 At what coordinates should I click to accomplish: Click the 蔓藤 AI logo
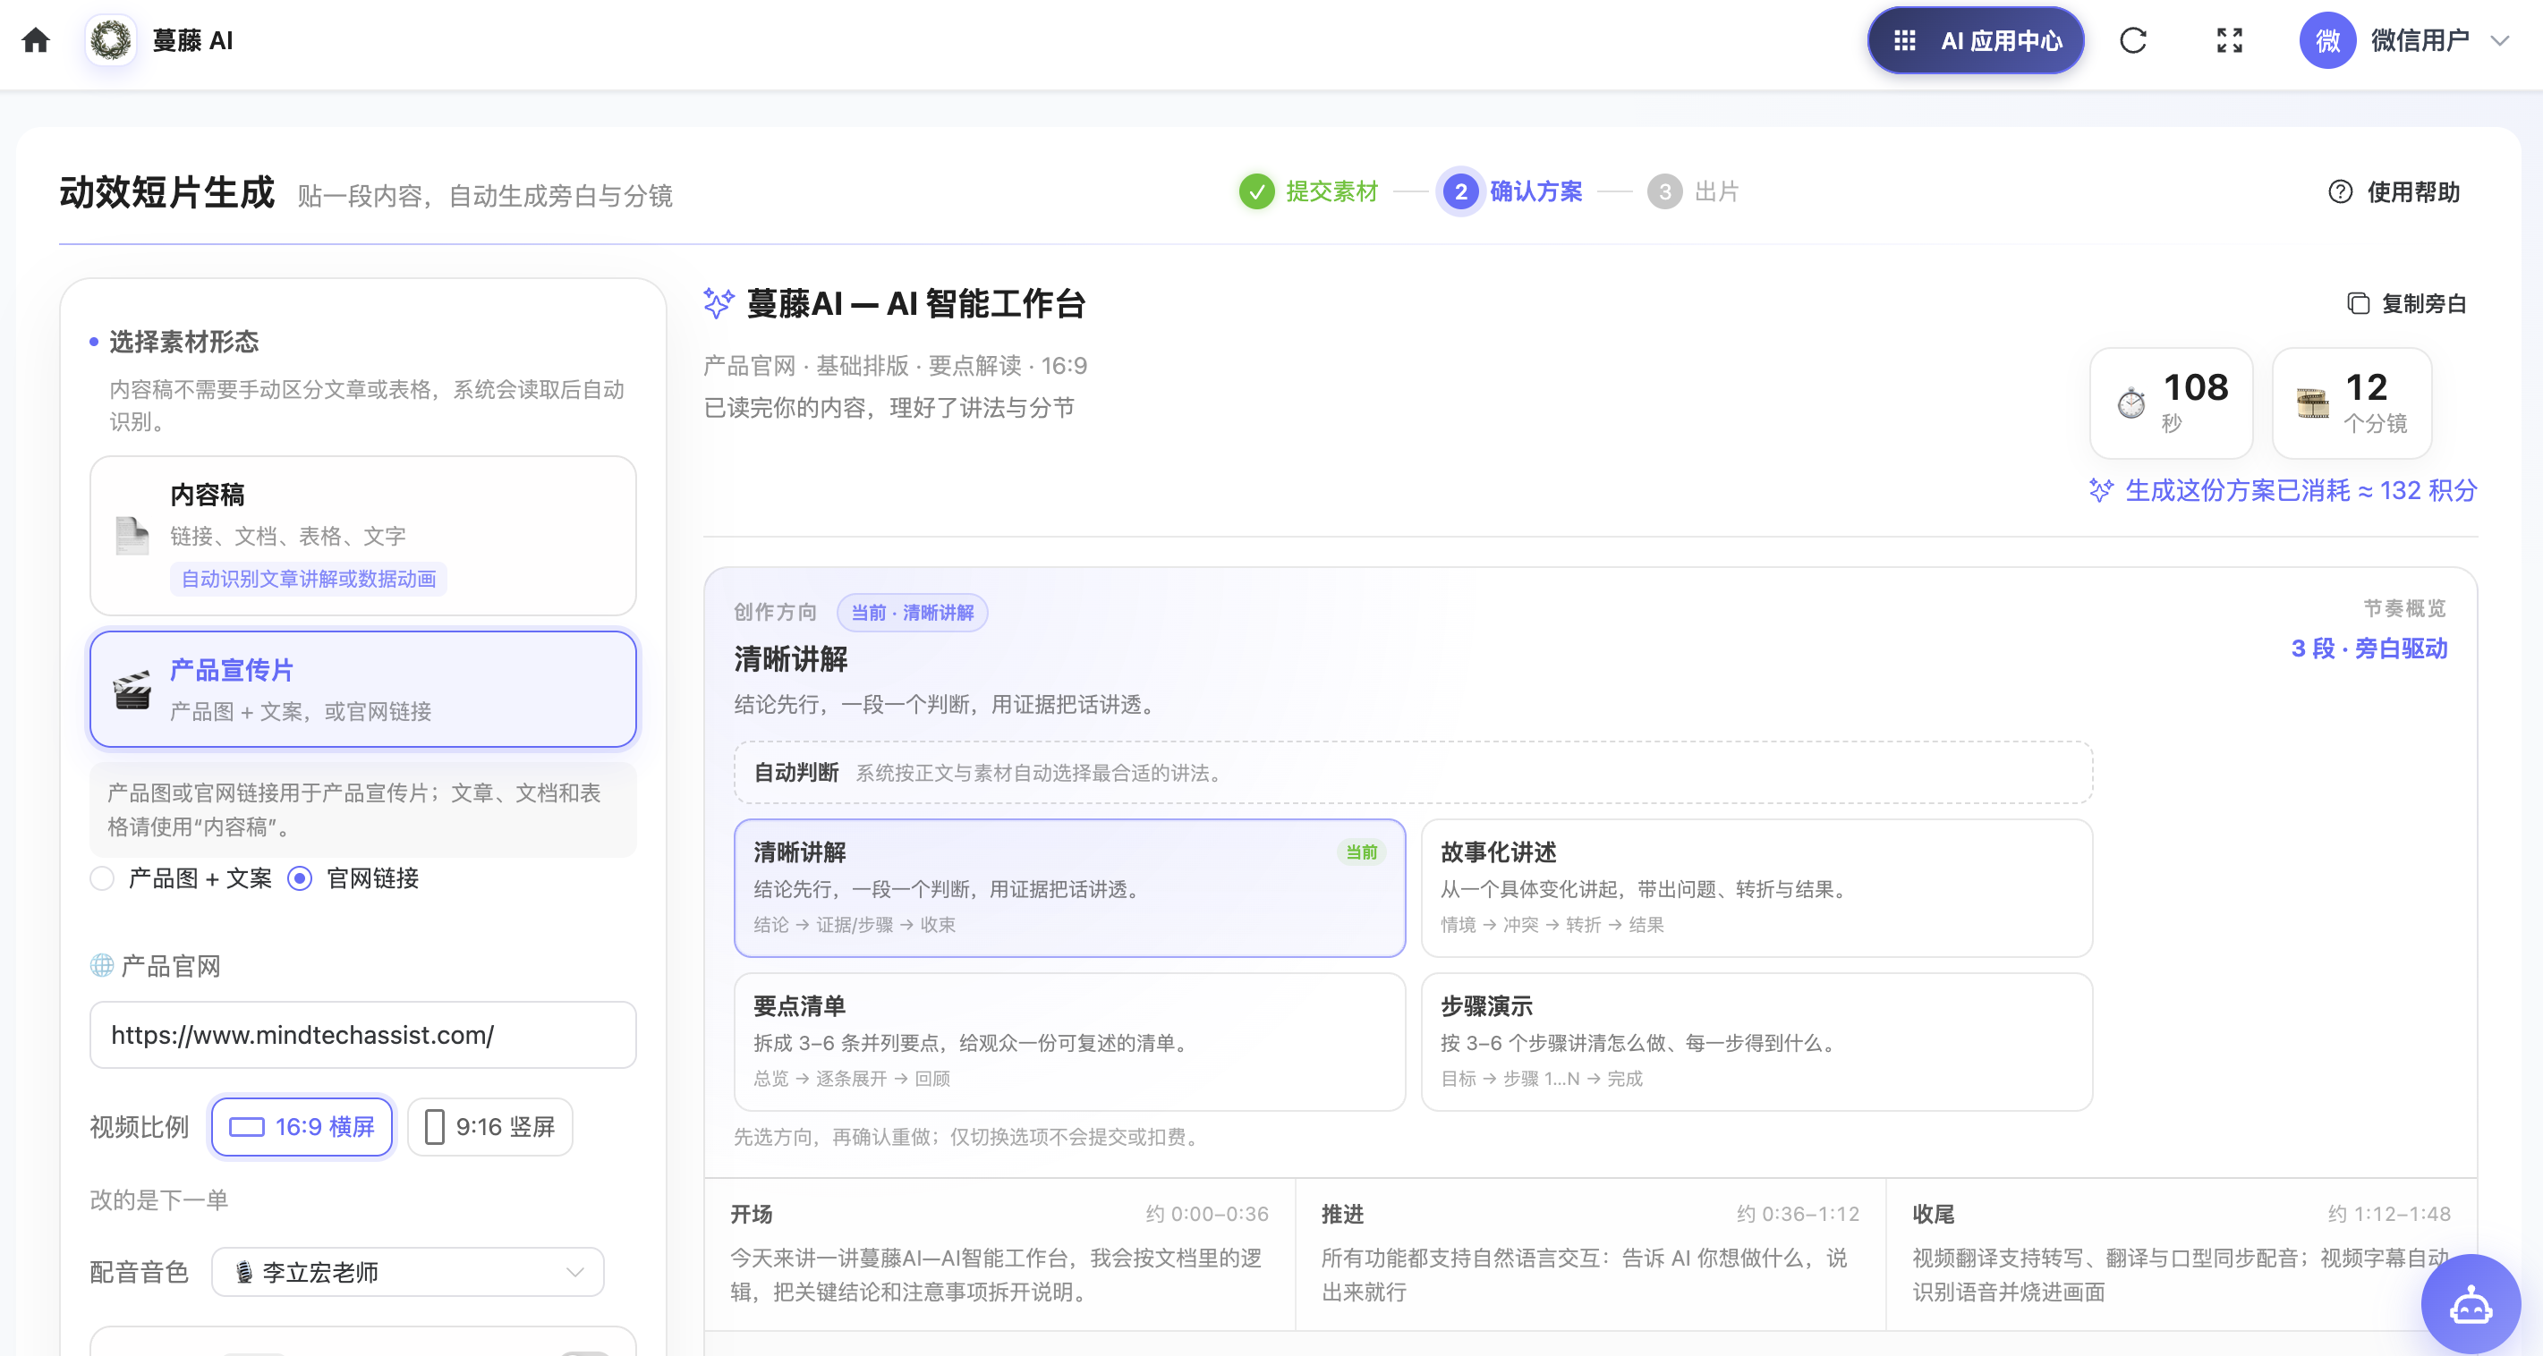pyautogui.click(x=111, y=40)
